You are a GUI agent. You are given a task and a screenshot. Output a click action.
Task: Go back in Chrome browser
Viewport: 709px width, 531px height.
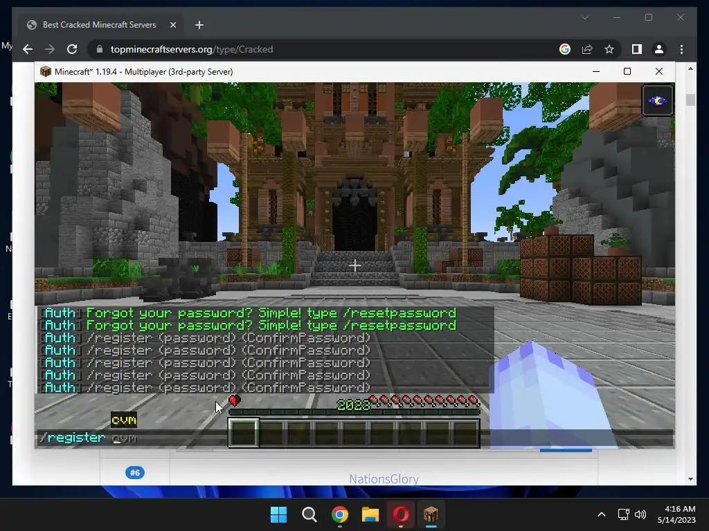28,49
